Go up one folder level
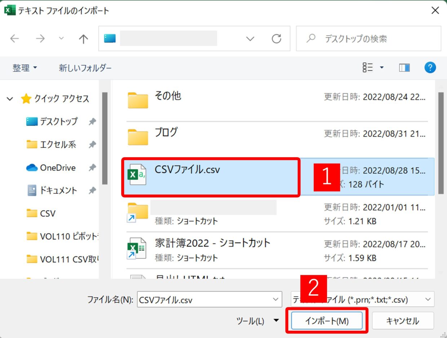The width and height of the screenshot is (447, 338). point(83,39)
